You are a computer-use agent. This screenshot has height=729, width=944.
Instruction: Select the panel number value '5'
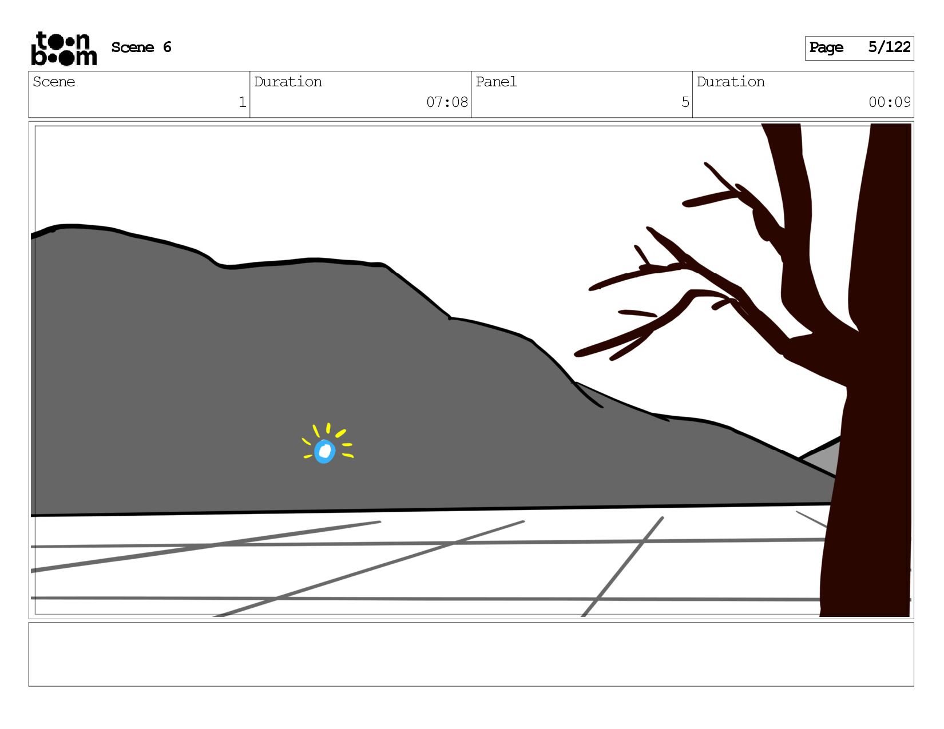685,102
